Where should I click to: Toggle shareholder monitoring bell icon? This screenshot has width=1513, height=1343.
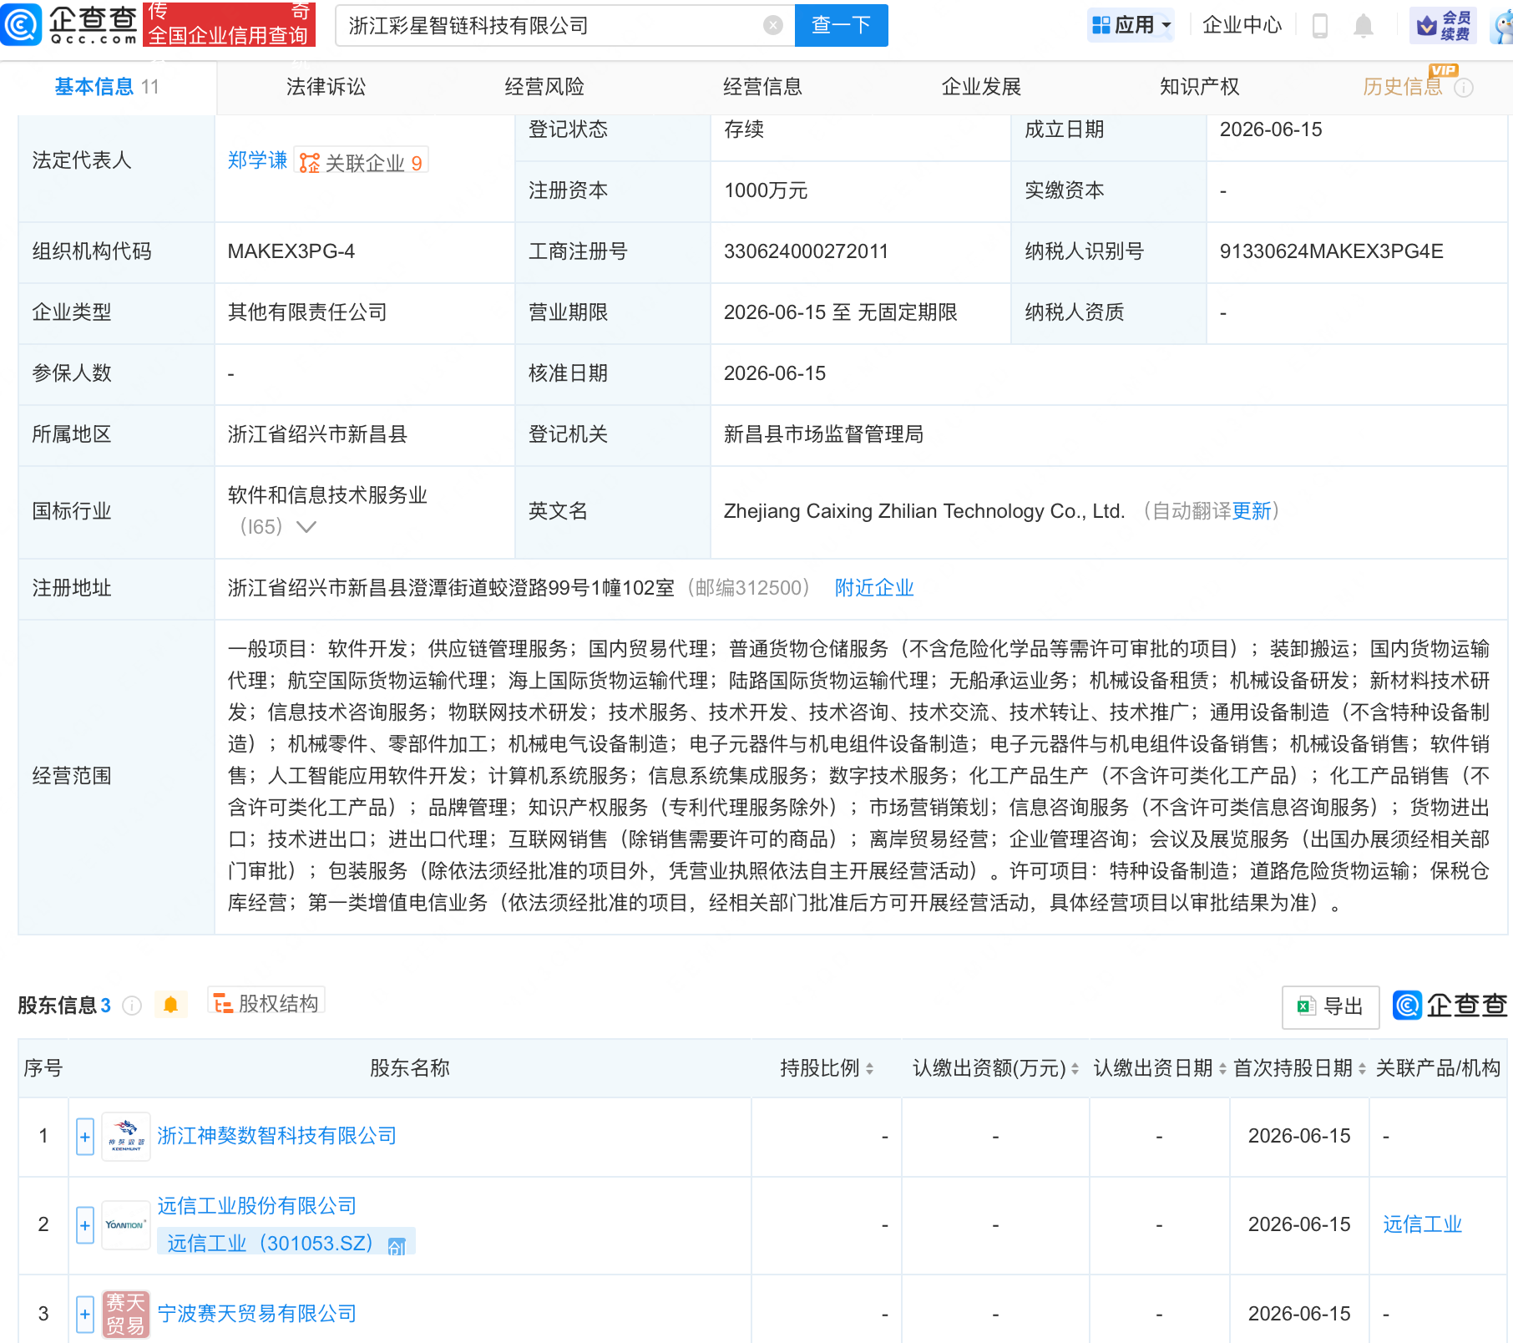pyautogui.click(x=171, y=1005)
